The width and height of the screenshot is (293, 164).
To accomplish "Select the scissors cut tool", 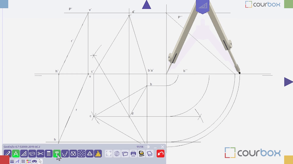I will pyautogui.click(x=40, y=154).
